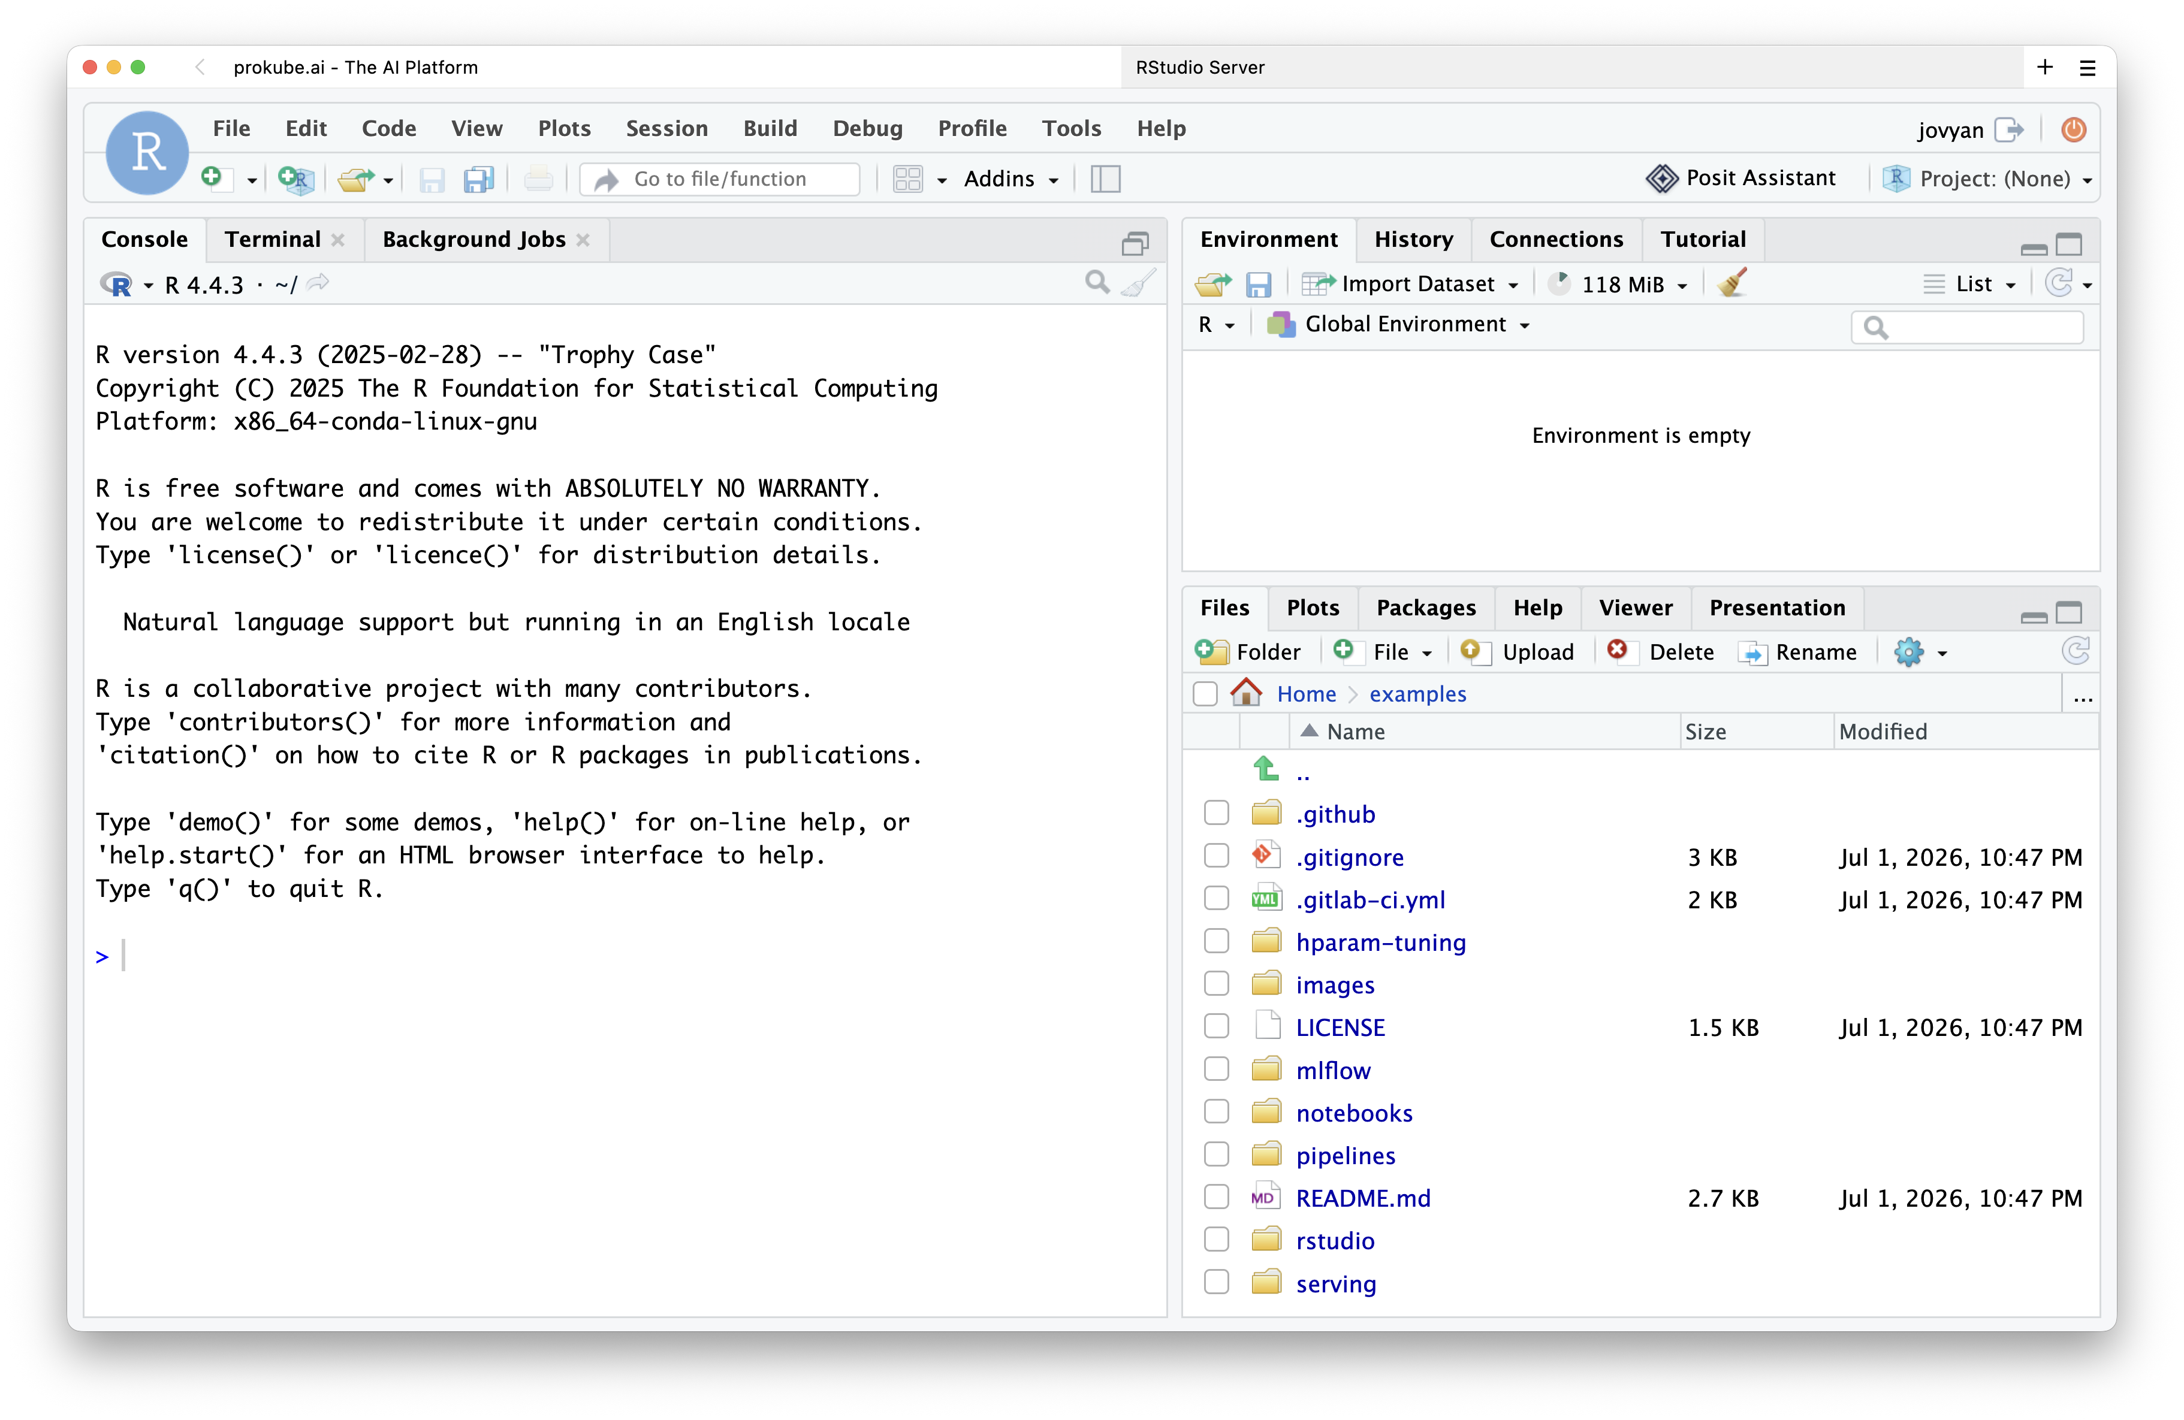Viewport: 2184px width, 1420px height.
Task: Open the notebooks folder link
Action: (x=1353, y=1113)
